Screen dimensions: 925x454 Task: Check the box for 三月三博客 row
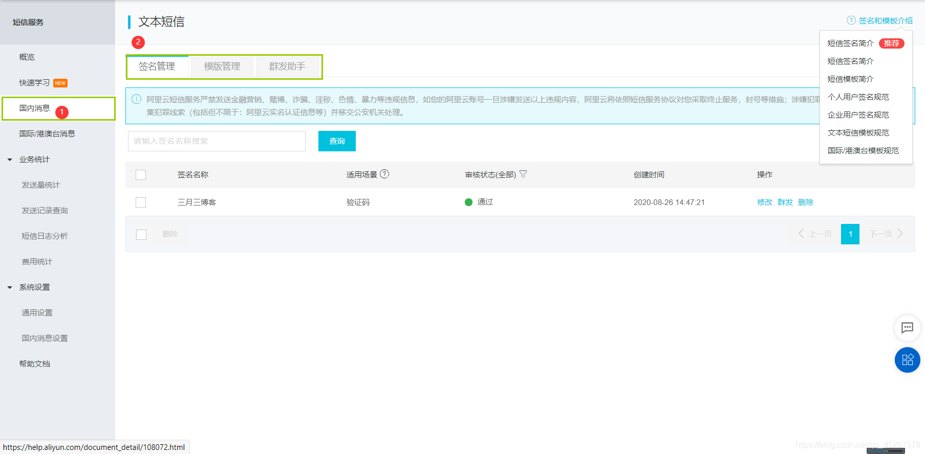point(141,202)
